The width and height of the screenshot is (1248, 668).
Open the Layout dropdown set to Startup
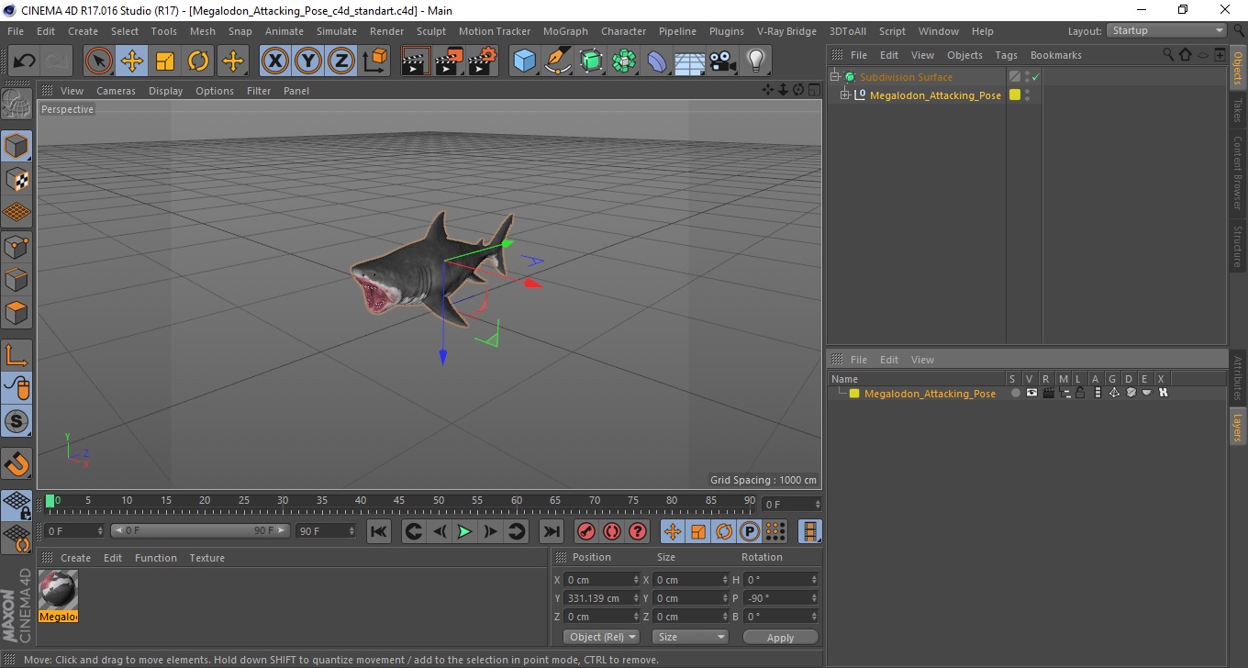point(1167,30)
